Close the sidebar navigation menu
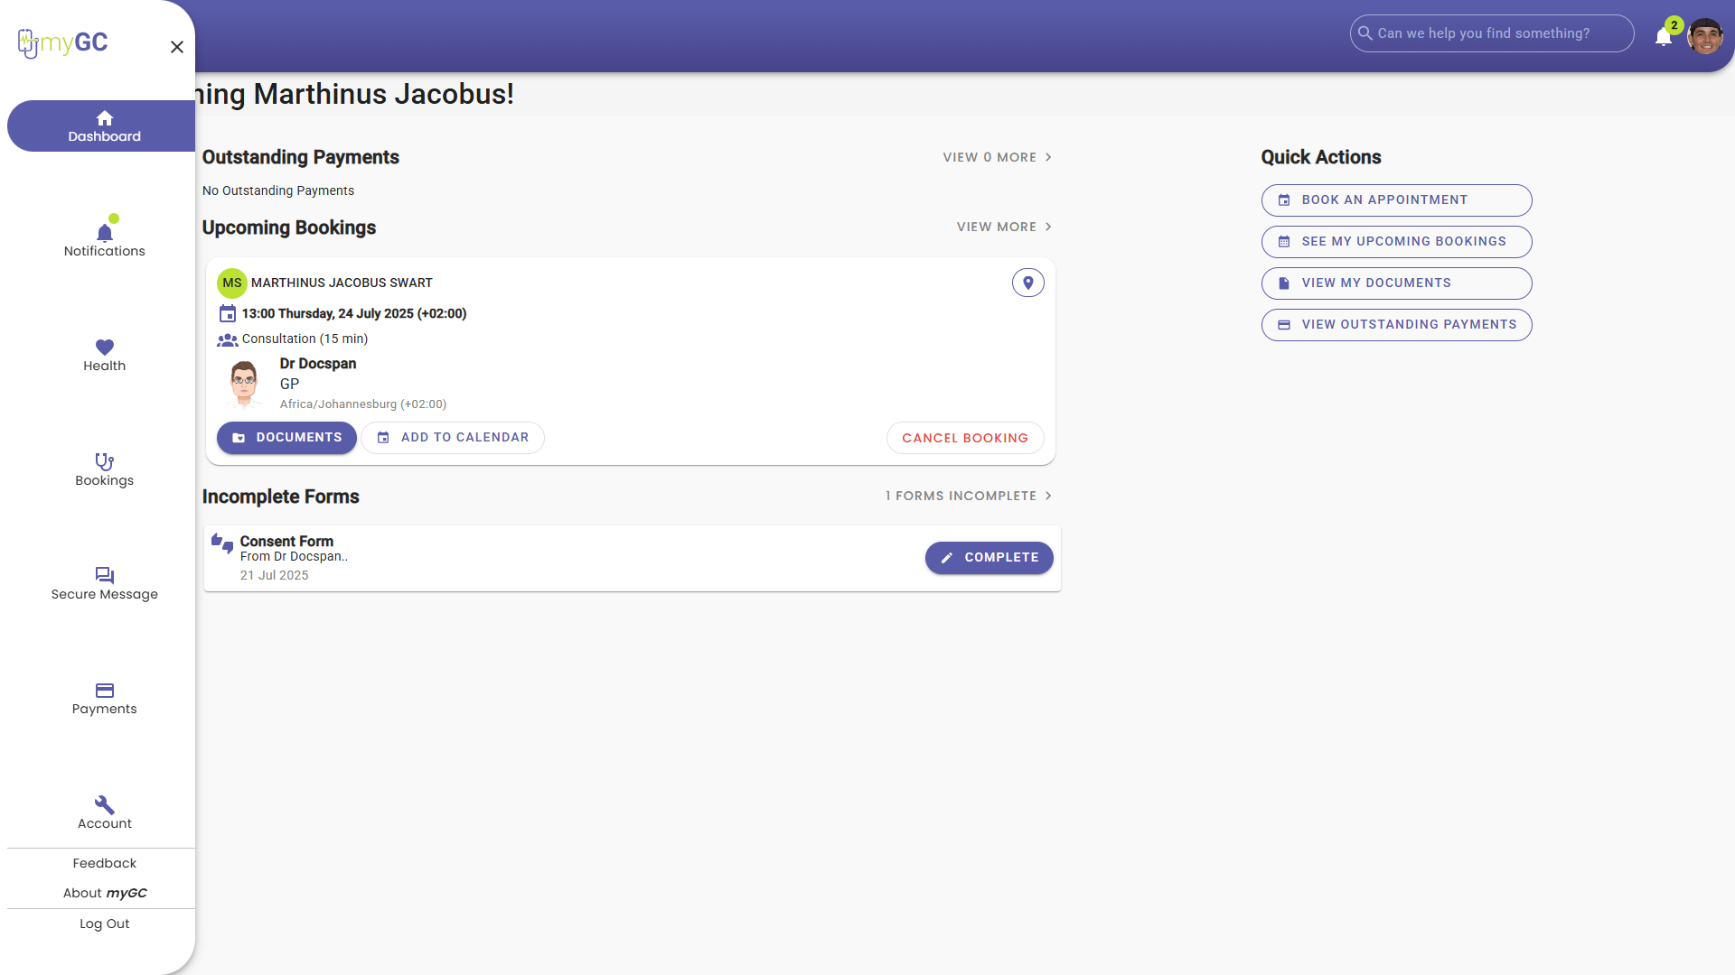This screenshot has height=975, width=1735. pyautogui.click(x=177, y=47)
